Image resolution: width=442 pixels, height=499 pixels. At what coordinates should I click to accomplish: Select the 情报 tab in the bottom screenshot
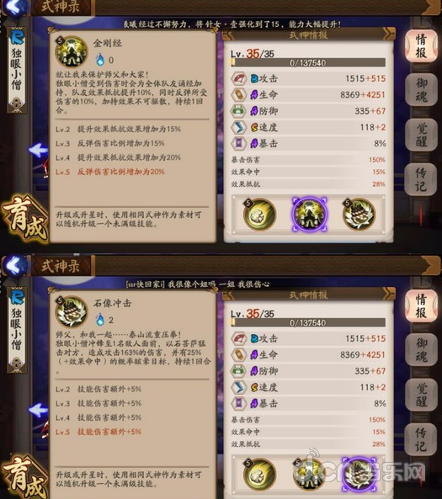tap(421, 305)
